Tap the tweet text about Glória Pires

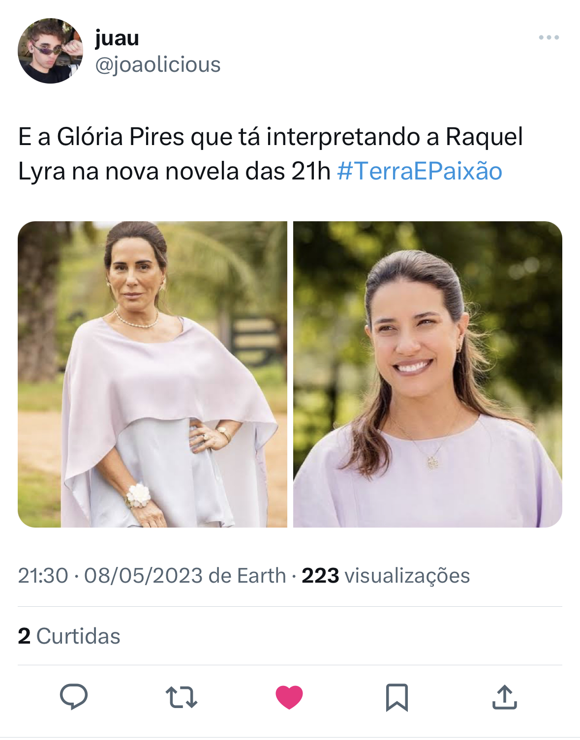point(270,154)
